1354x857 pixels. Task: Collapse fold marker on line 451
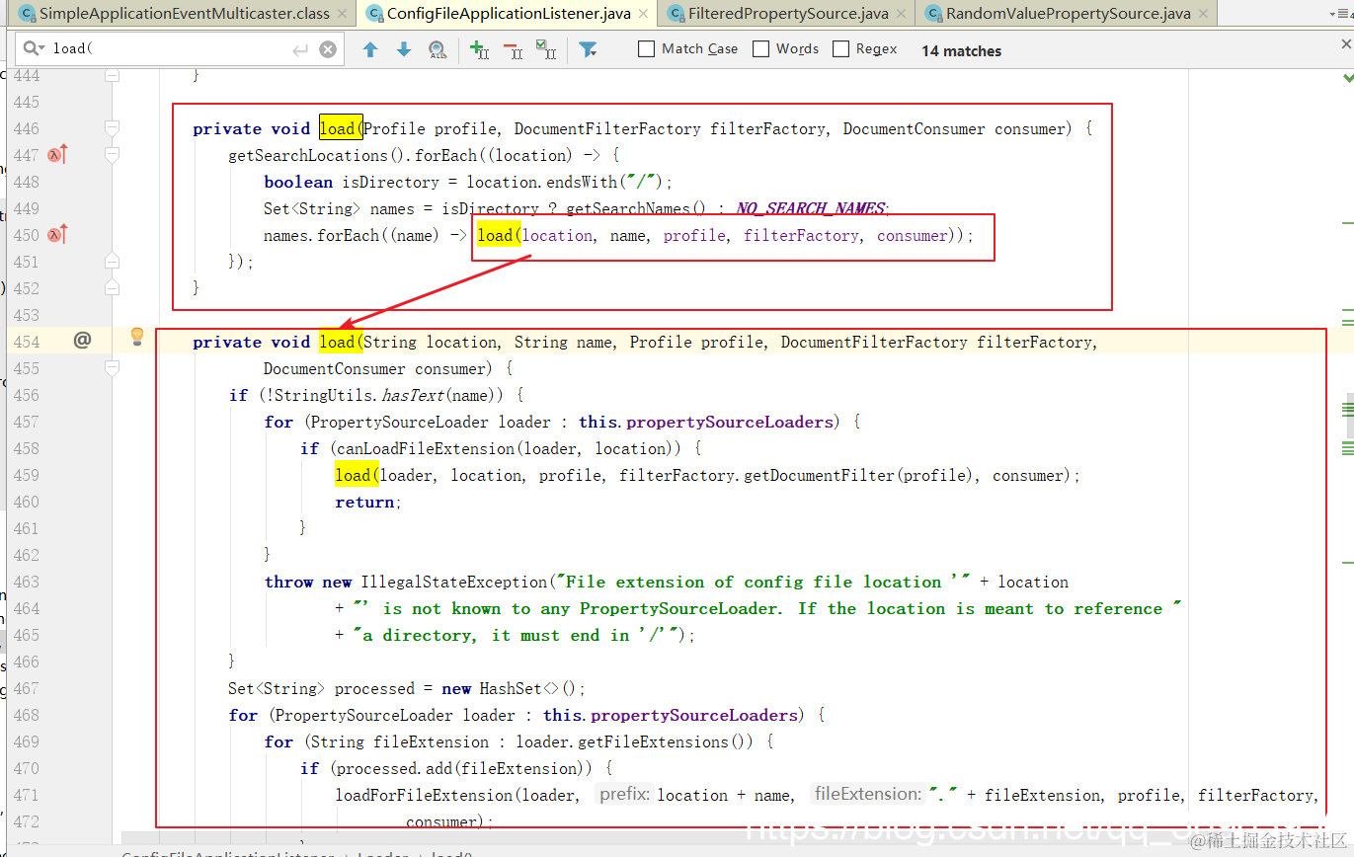point(112,262)
